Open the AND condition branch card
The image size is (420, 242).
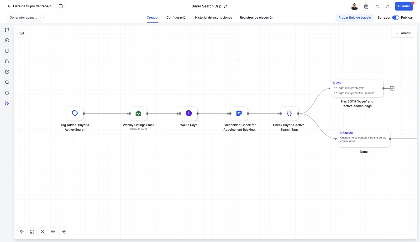tap(357, 88)
